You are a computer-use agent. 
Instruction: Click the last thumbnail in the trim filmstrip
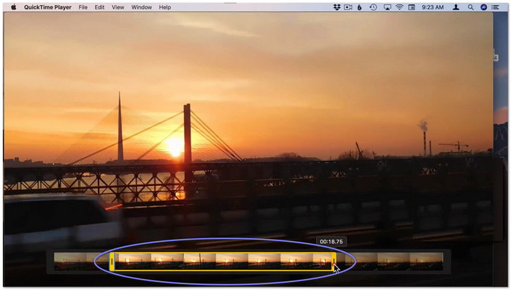pyautogui.click(x=426, y=262)
